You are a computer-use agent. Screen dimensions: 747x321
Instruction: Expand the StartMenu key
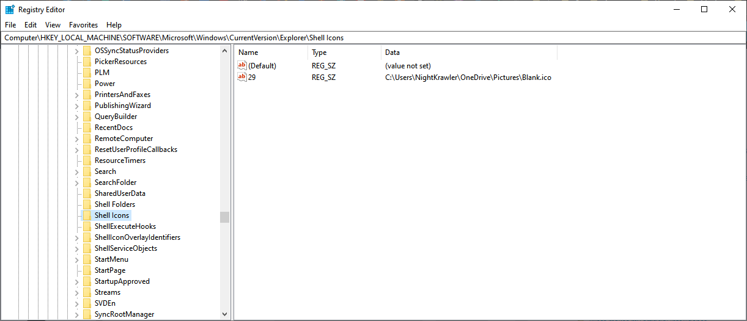coord(77,259)
